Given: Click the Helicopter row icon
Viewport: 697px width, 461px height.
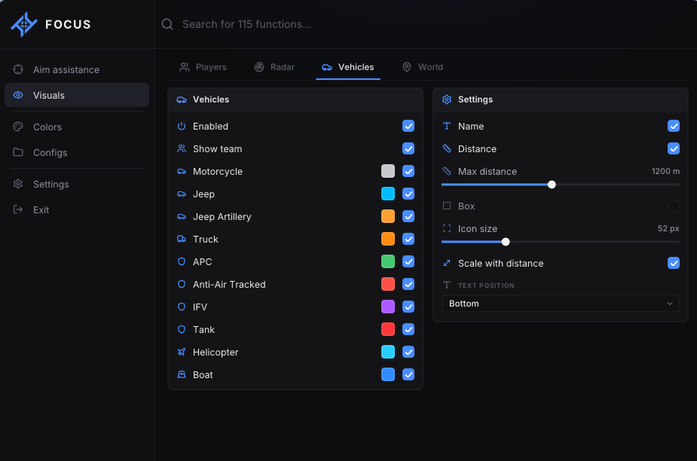Looking at the screenshot, I should coord(182,352).
